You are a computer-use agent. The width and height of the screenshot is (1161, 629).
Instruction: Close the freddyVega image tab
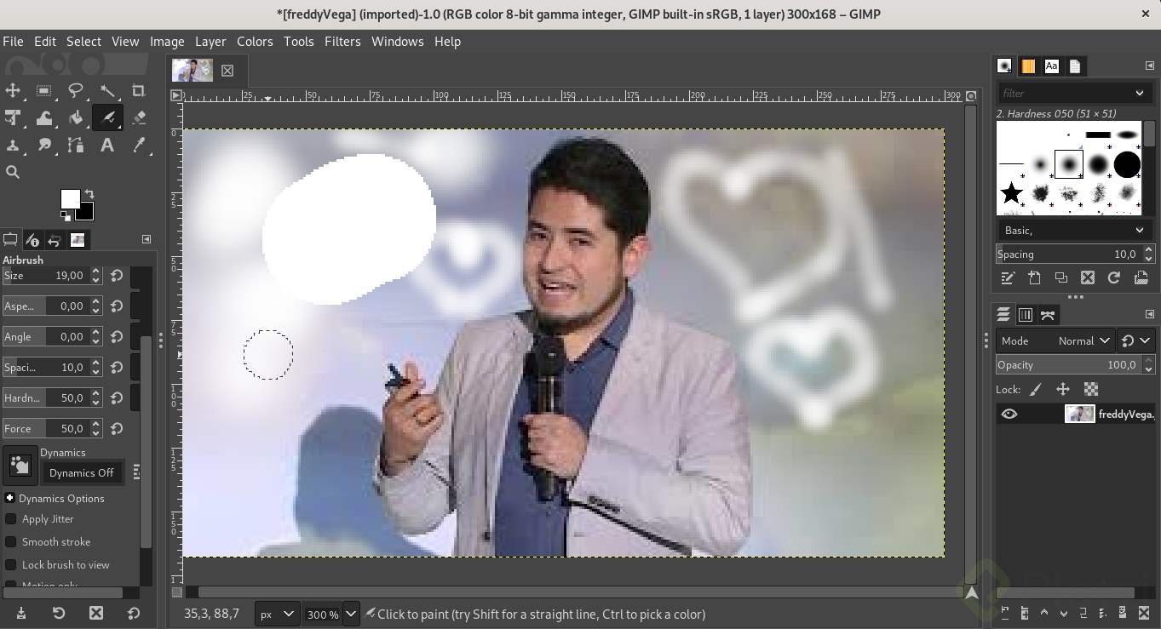coord(227,71)
